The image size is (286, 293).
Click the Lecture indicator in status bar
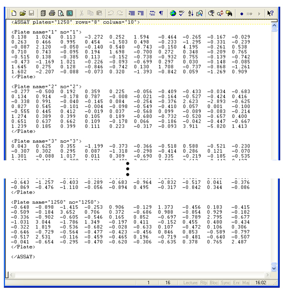tap(190, 283)
